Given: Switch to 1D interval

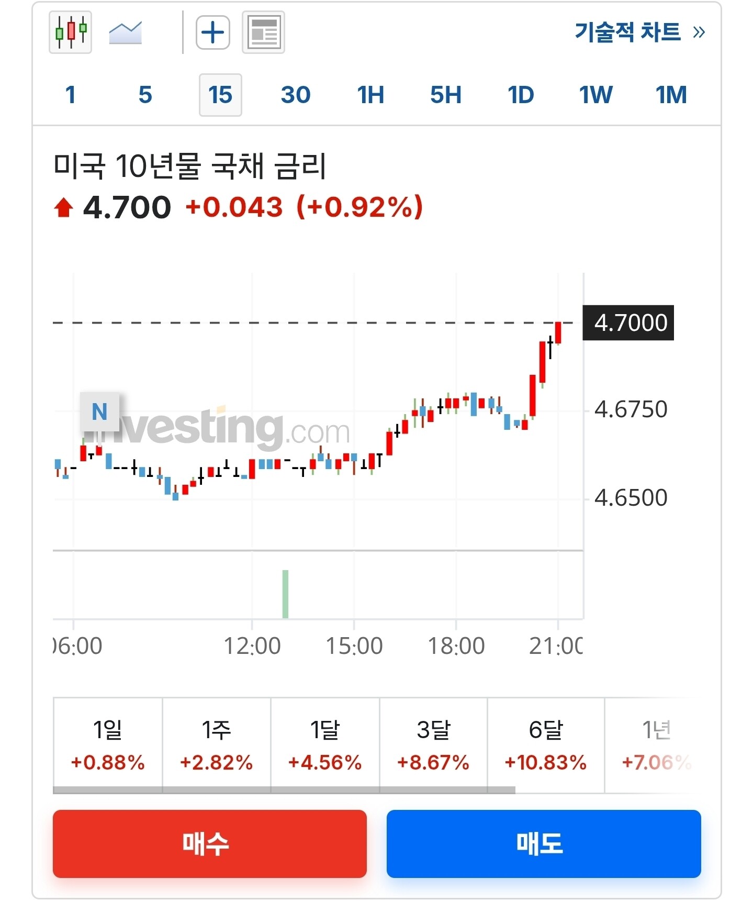Looking at the screenshot, I should click(x=521, y=95).
